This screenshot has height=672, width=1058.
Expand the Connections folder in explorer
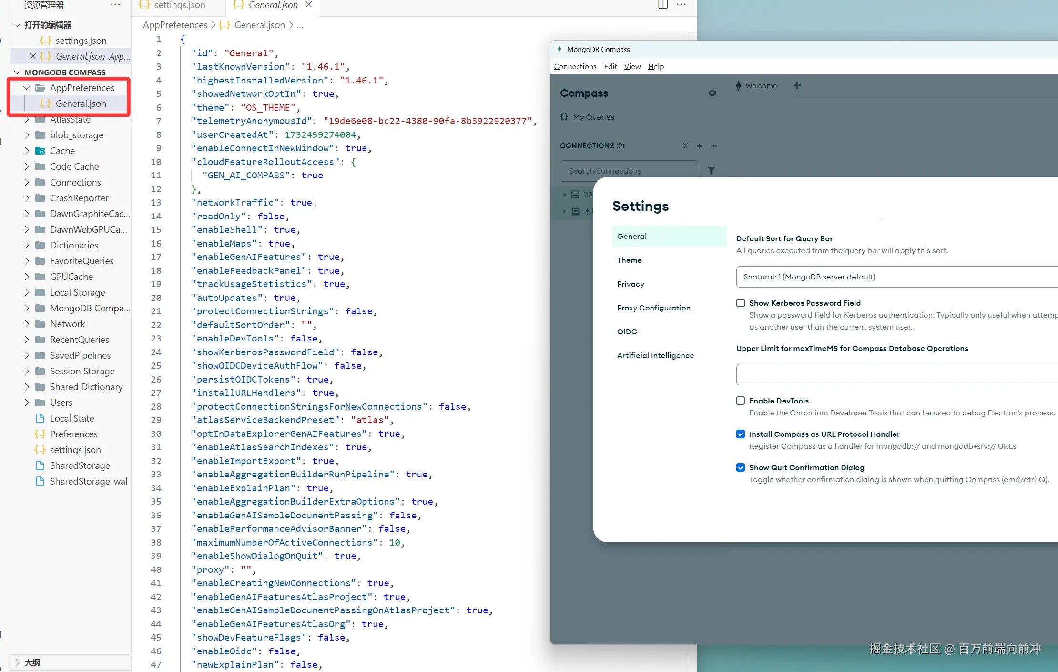75,182
